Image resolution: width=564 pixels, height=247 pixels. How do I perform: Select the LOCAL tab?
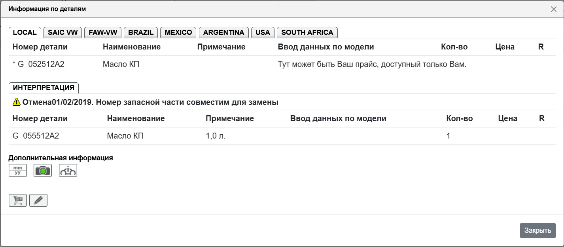tap(25, 32)
